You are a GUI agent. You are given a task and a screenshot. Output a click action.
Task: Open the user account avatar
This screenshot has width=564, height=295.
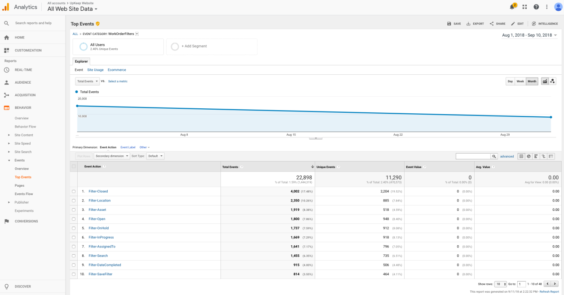click(x=558, y=7)
